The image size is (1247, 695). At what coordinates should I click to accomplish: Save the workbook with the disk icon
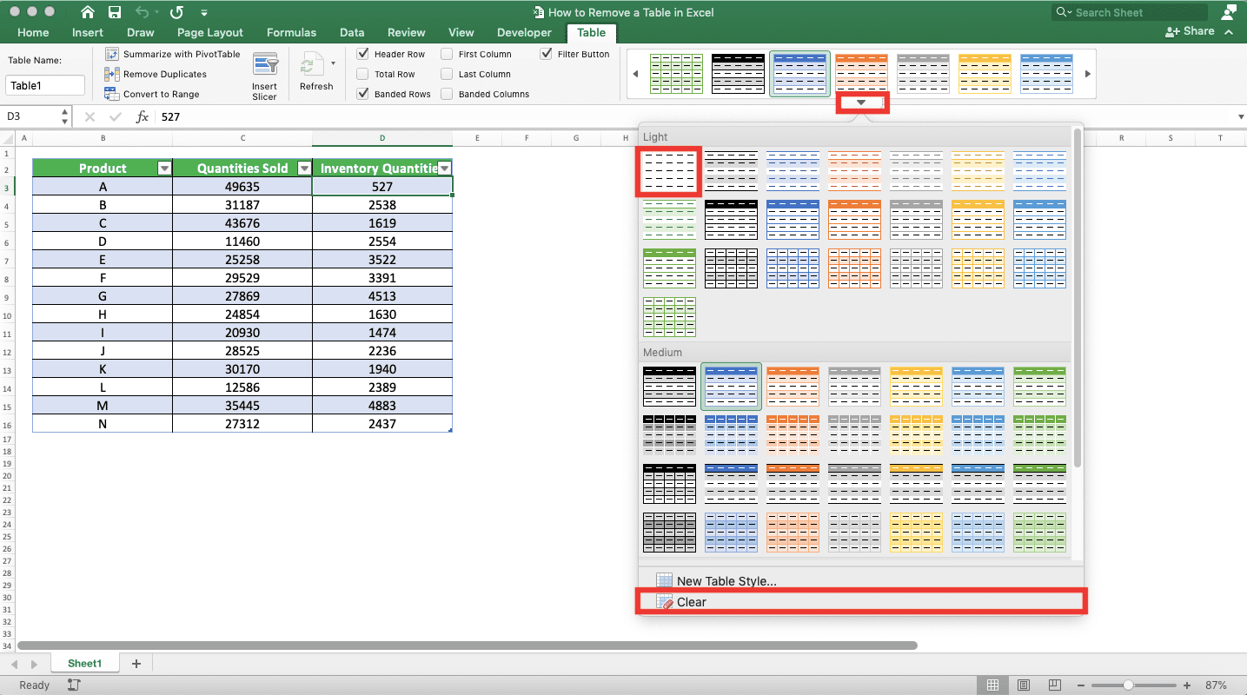pos(115,12)
